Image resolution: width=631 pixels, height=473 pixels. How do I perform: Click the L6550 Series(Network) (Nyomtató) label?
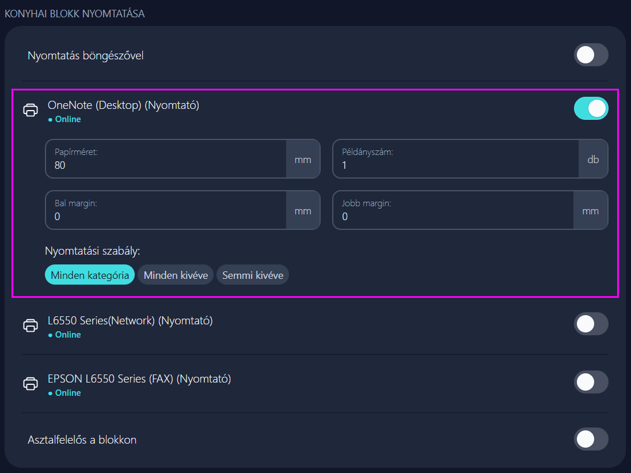click(x=130, y=320)
